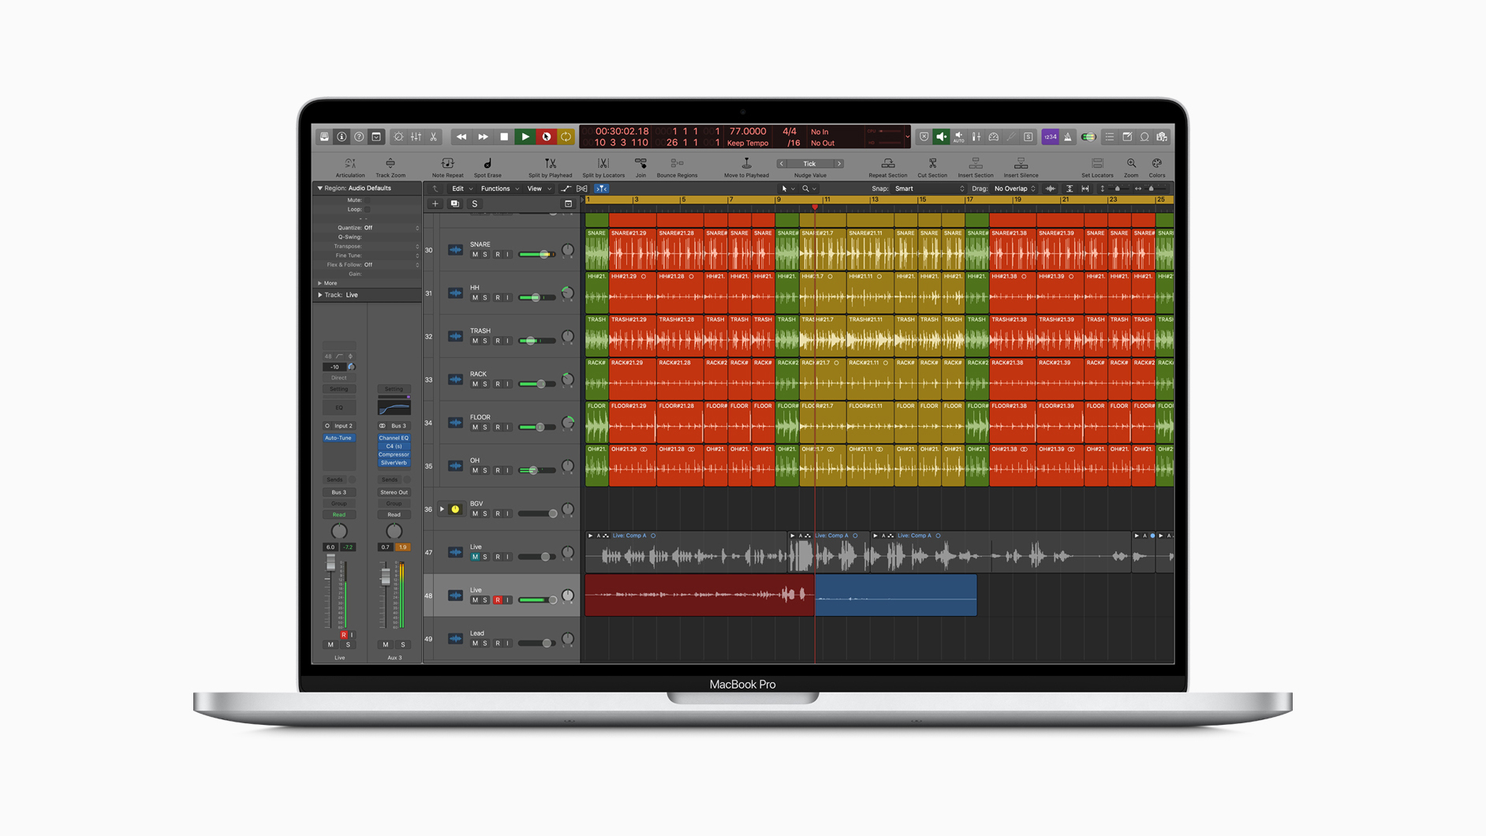Click the Insert Silence icon
Viewport: 1486px width, 836px height.
pyautogui.click(x=1020, y=164)
